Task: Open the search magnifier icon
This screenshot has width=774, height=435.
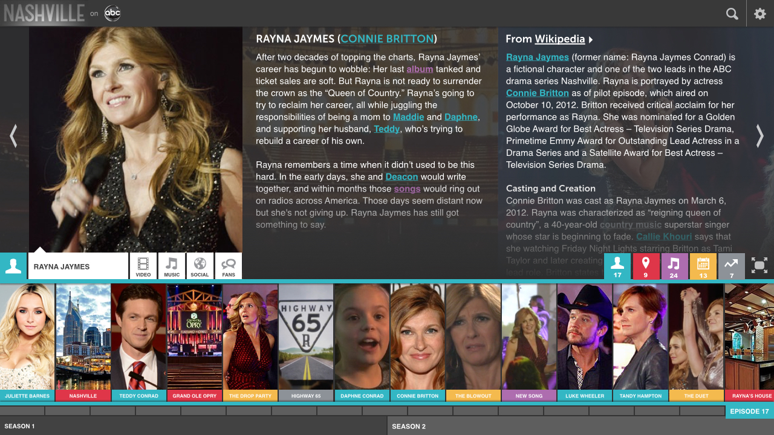Action: pos(732,14)
